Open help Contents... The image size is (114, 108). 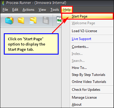pyautogui.click(x=80, y=47)
